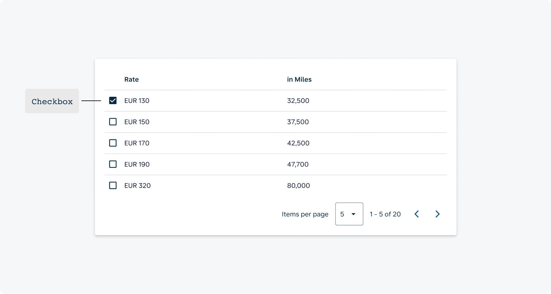
Task: Check the EUR 150 checkbox
Action: coord(113,122)
